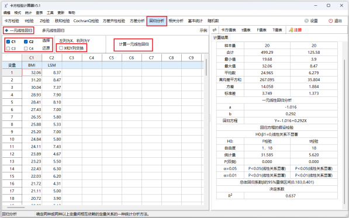
Task: Select the C1 column header
Action: 32,58
